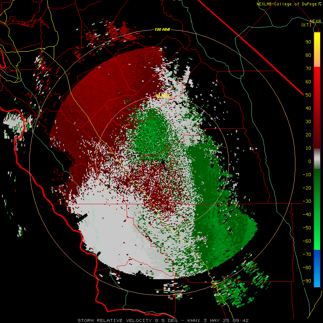Click the KHNX radar site identifier in caption
Screen dimensions: 323x323
coord(194,320)
